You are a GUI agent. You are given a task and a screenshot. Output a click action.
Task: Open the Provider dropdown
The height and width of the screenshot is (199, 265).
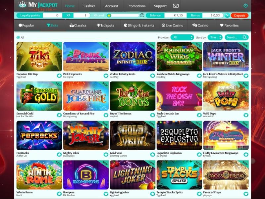tap(182, 37)
